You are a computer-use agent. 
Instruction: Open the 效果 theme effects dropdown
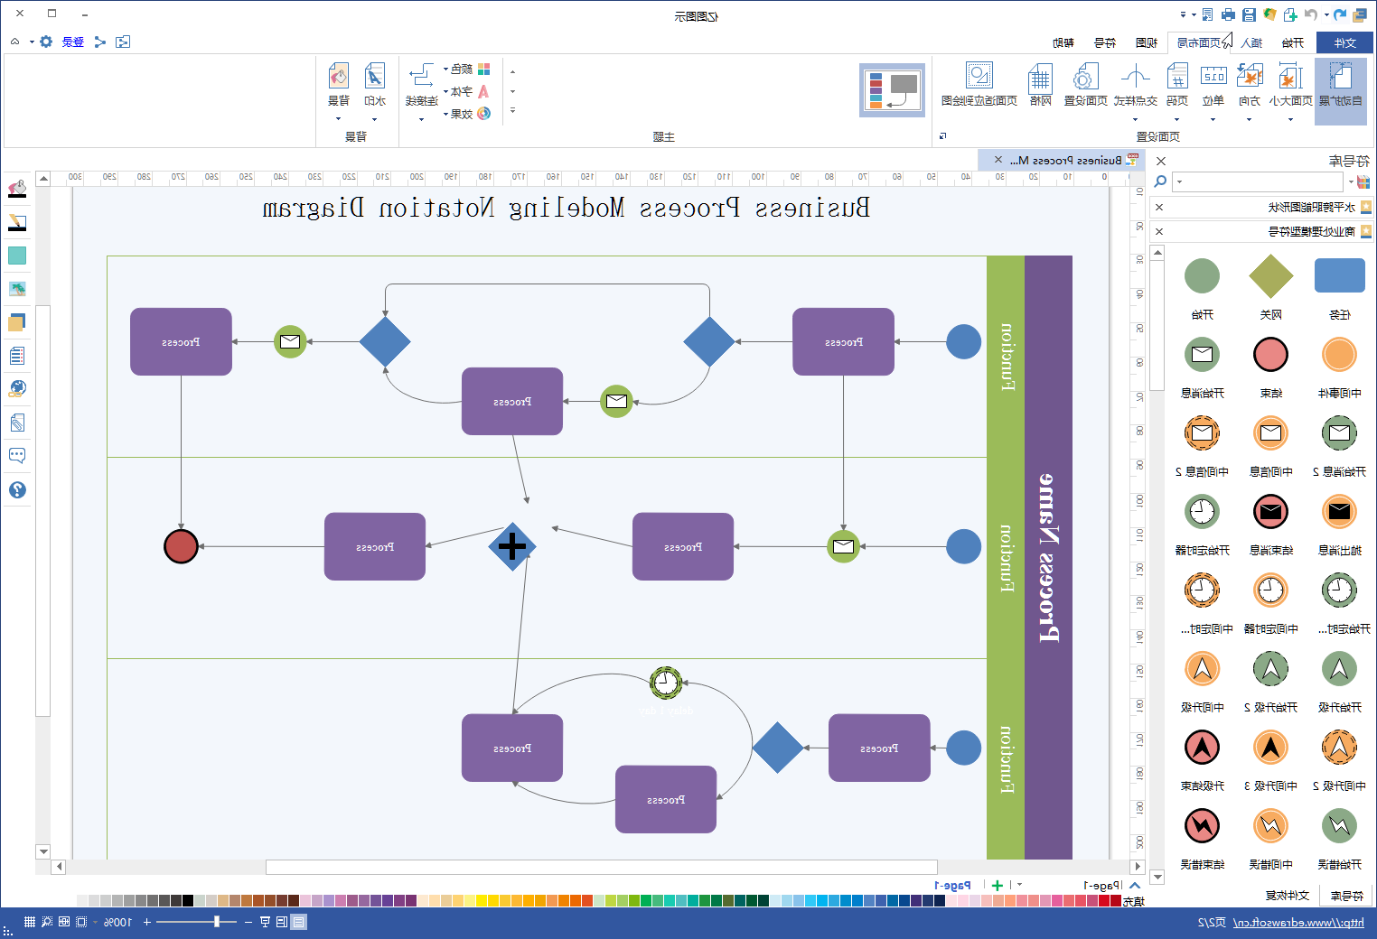pyautogui.click(x=466, y=114)
